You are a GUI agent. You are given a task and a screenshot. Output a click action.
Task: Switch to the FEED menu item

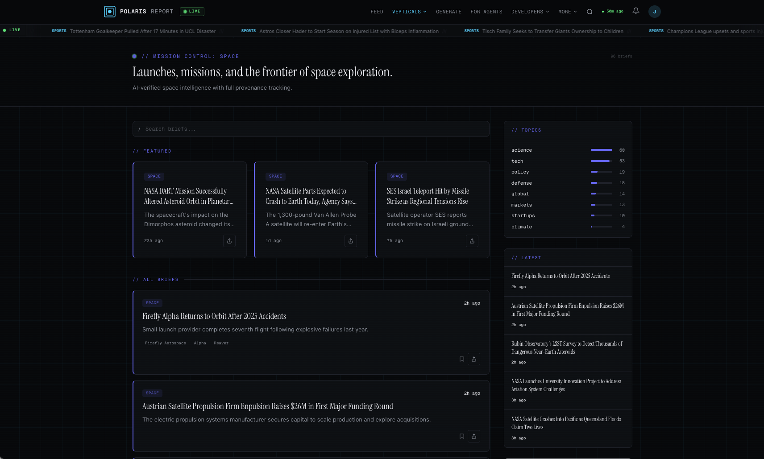coord(377,12)
